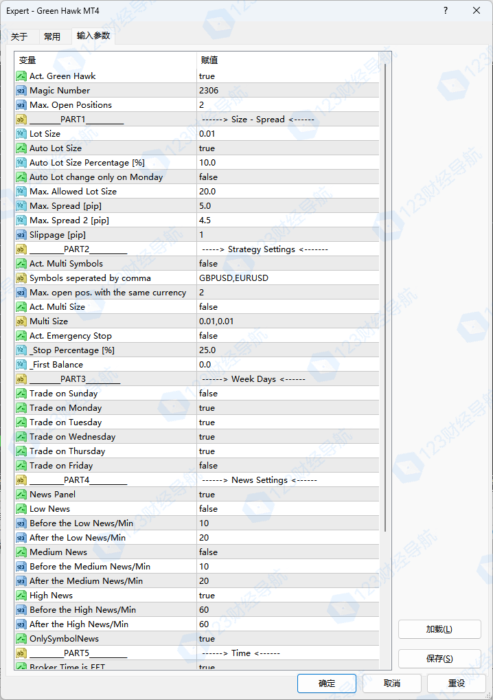Click the icon beside News Panel
493x700 pixels.
pyautogui.click(x=21, y=495)
